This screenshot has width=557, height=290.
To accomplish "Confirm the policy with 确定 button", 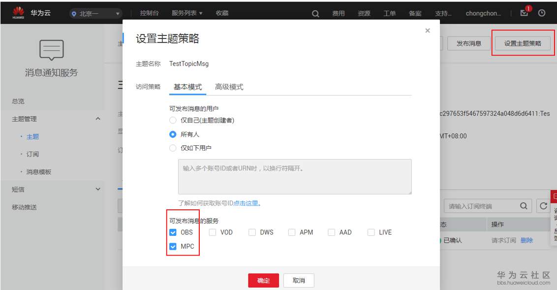I will point(264,280).
